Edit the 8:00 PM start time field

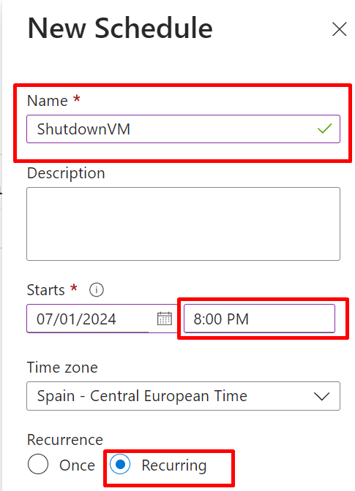pyautogui.click(x=259, y=319)
